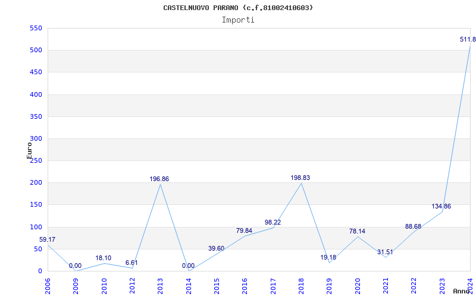Click the 2017 x-axis year label
Screen dimensions: 476x297
tap(273, 286)
